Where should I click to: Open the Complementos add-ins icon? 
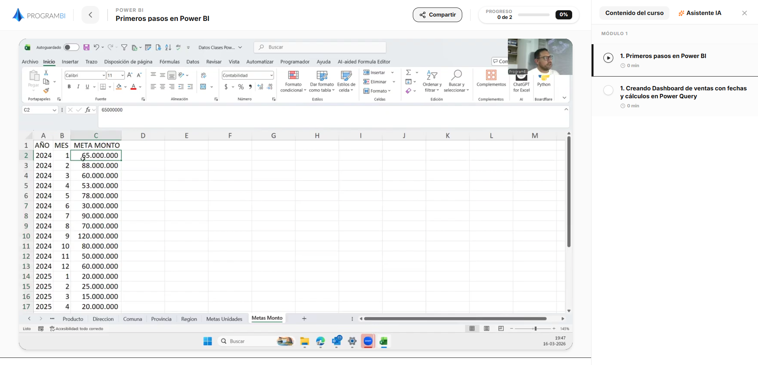pyautogui.click(x=491, y=75)
